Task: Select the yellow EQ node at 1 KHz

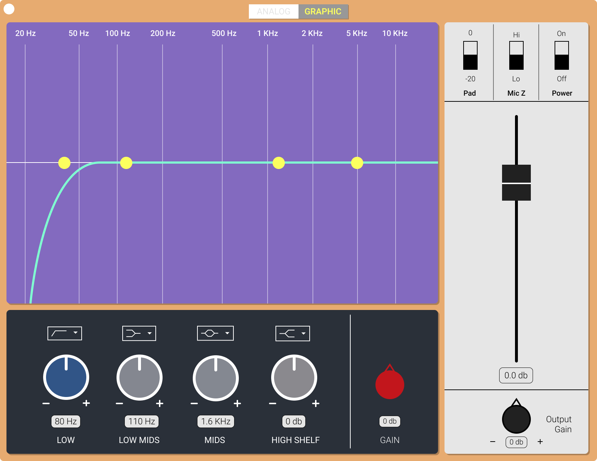Action: coord(279,163)
